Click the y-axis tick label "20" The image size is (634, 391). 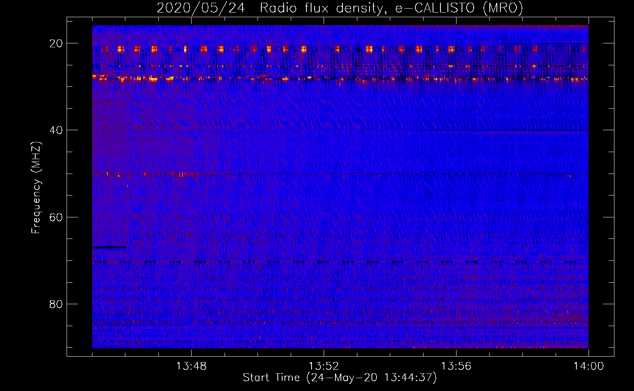(56, 43)
